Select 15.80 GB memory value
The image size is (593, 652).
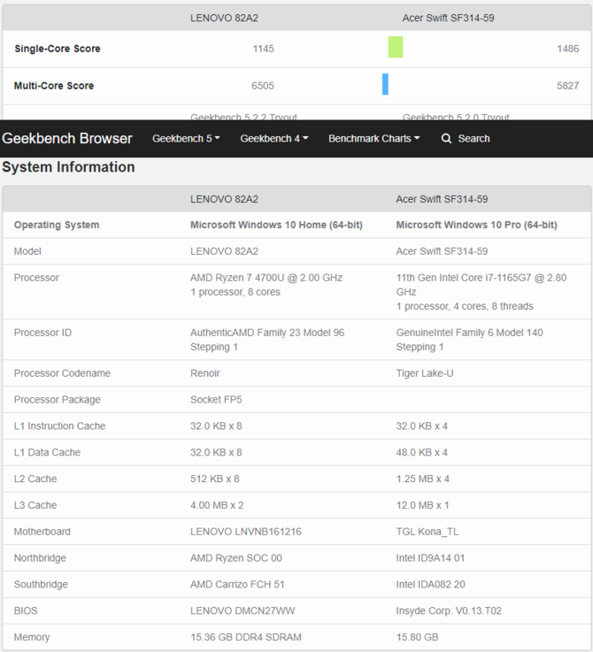[417, 637]
